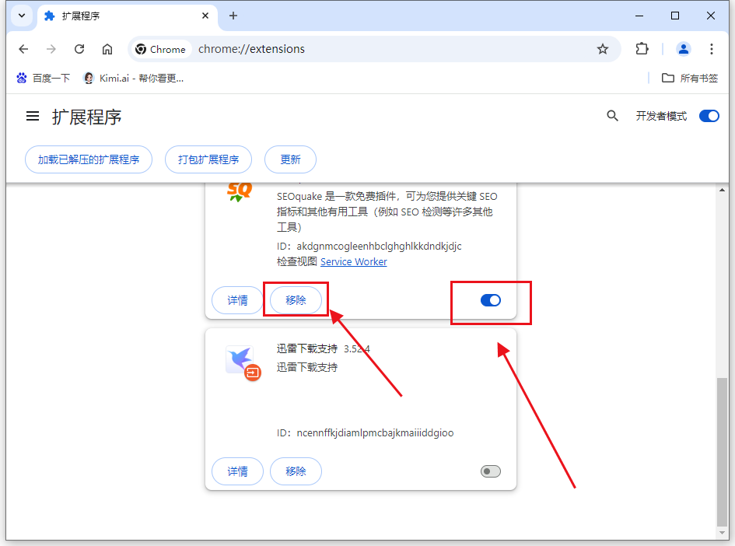The width and height of the screenshot is (735, 546).
Task: Open the 所有书签 folder
Action: pyautogui.click(x=690, y=79)
